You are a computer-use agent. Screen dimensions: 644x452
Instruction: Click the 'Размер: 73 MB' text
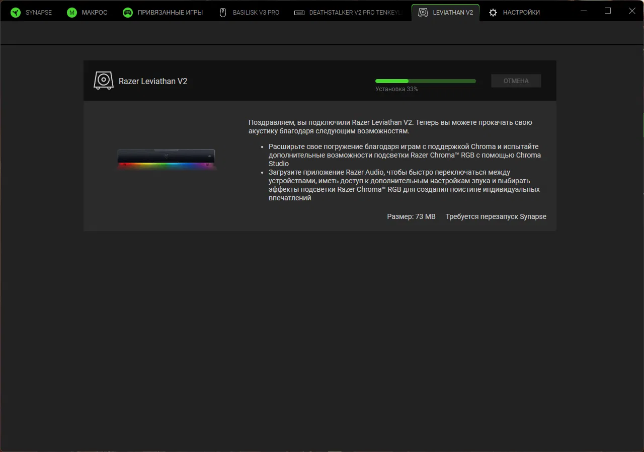tap(411, 216)
